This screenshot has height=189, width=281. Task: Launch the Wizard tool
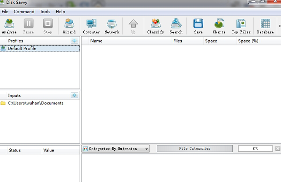(69, 26)
